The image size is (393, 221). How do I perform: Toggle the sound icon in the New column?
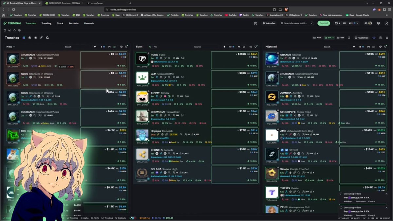121,47
